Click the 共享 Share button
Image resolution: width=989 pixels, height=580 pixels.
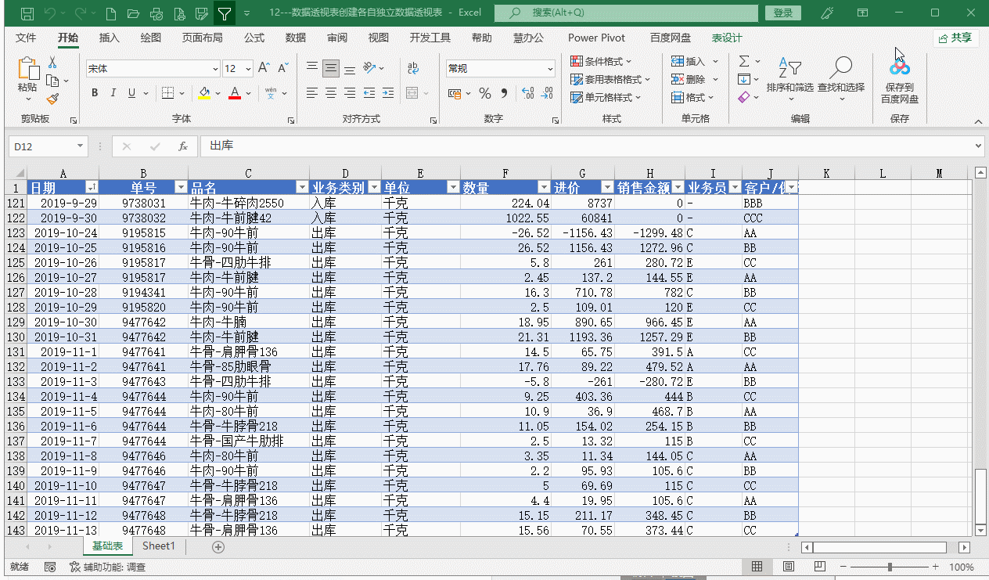[x=956, y=38]
